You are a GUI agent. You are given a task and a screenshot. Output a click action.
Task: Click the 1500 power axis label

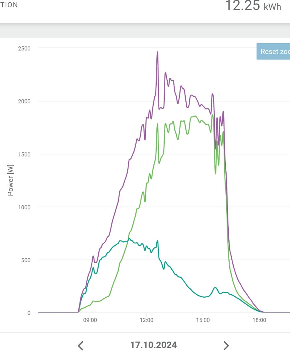pyautogui.click(x=24, y=154)
